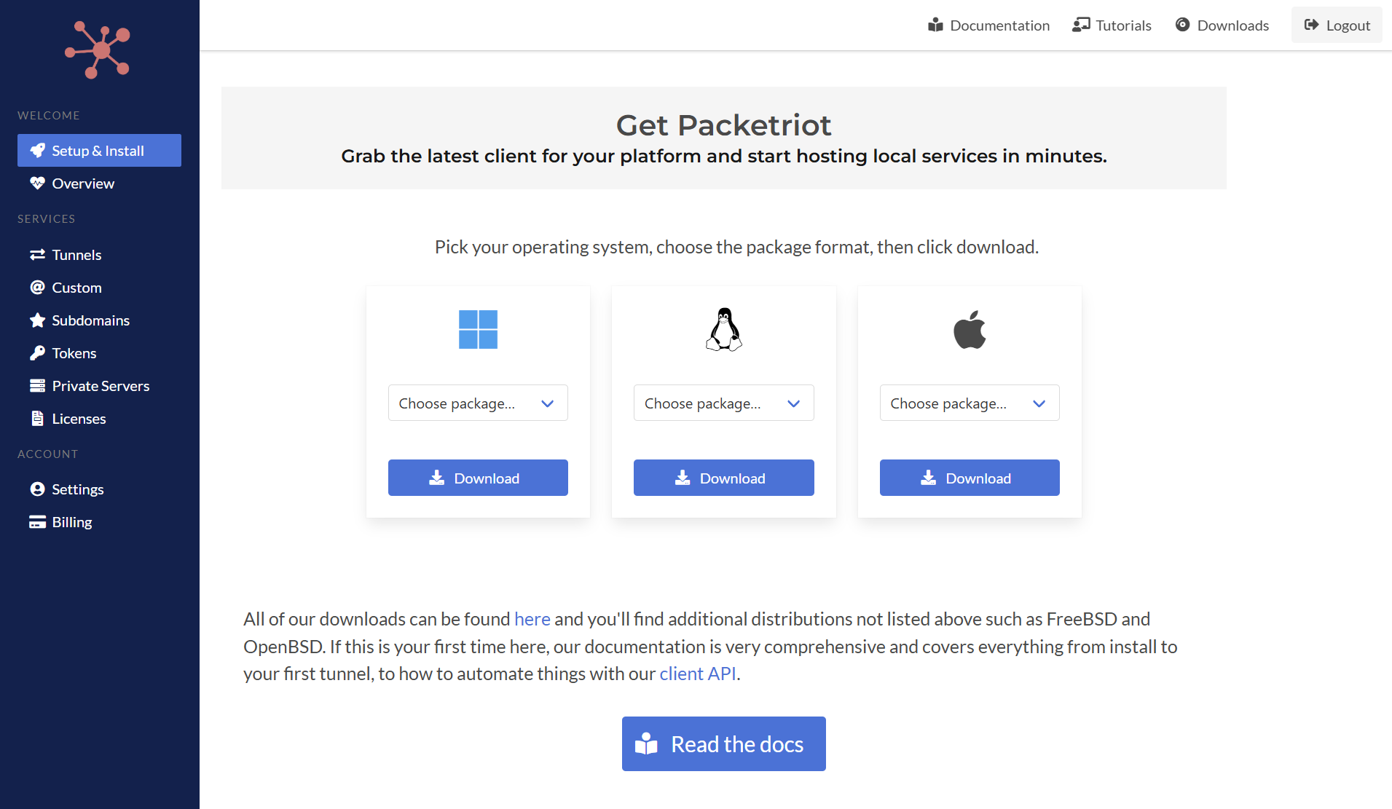Follow the "client API" link

pos(697,674)
